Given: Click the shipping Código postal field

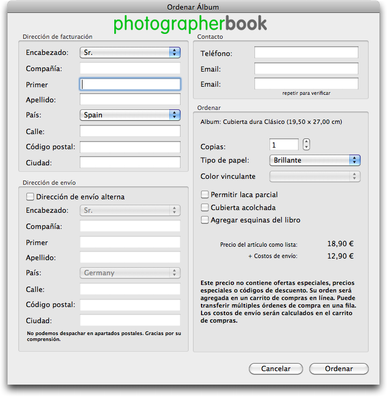Looking at the screenshot, I should (x=130, y=305).
